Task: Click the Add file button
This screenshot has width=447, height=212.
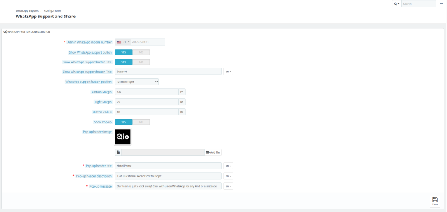Action: [x=213, y=152]
